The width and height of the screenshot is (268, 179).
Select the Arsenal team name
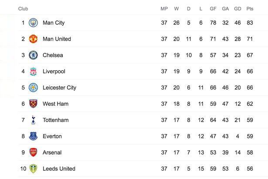click(52, 152)
